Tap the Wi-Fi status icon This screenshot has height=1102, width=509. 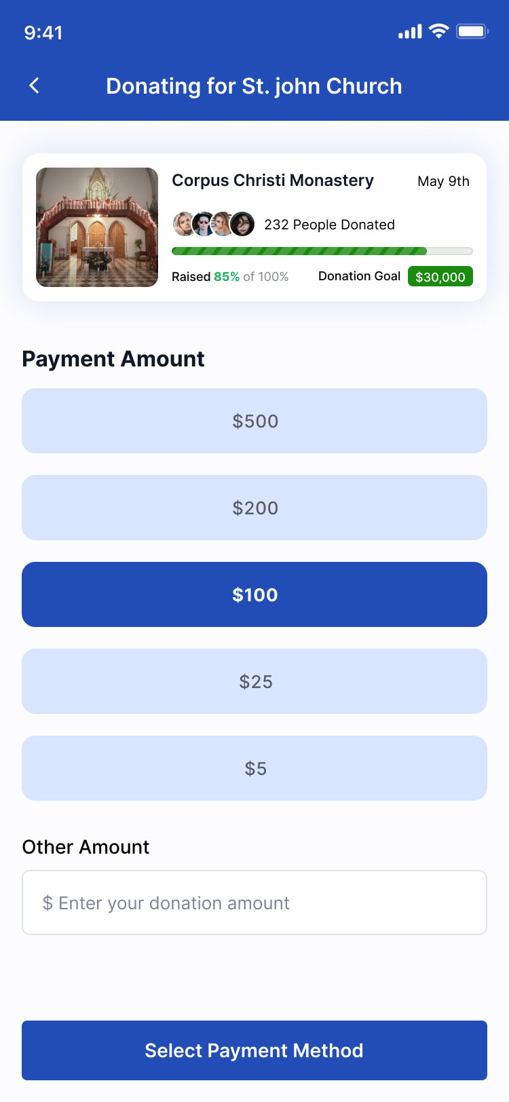click(x=439, y=31)
